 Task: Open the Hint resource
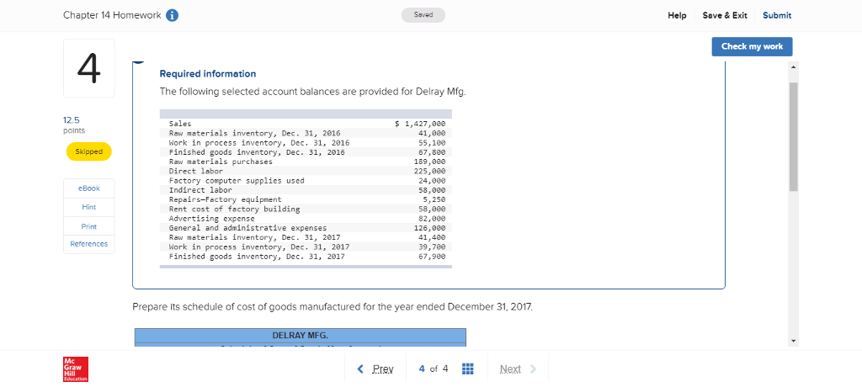(x=89, y=207)
